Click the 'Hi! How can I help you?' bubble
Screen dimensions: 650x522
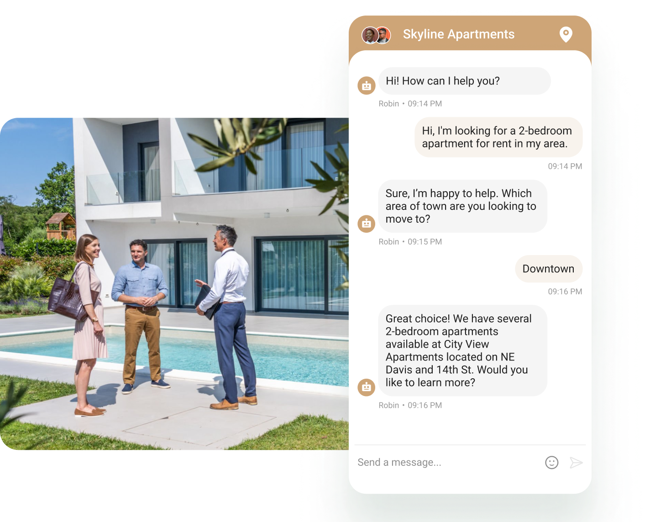464,81
